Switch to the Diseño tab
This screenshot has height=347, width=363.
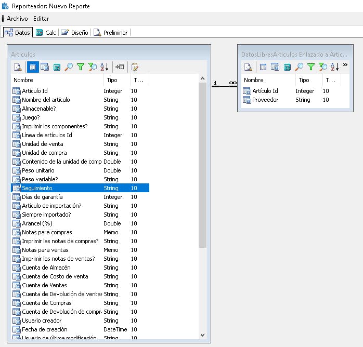pos(75,33)
